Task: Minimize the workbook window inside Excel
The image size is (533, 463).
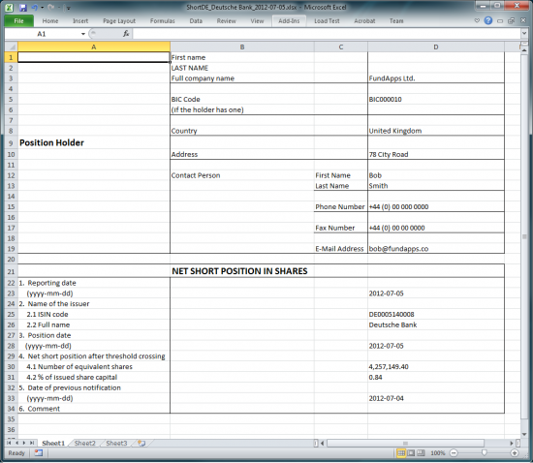Action: coord(500,21)
